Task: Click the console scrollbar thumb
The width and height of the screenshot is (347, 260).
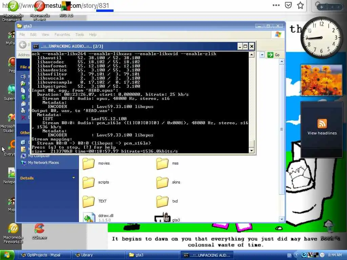Action: tap(251, 144)
